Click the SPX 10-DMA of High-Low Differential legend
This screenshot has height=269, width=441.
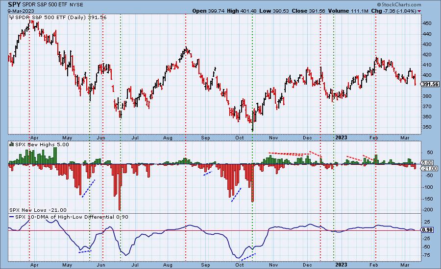[x=72, y=217]
